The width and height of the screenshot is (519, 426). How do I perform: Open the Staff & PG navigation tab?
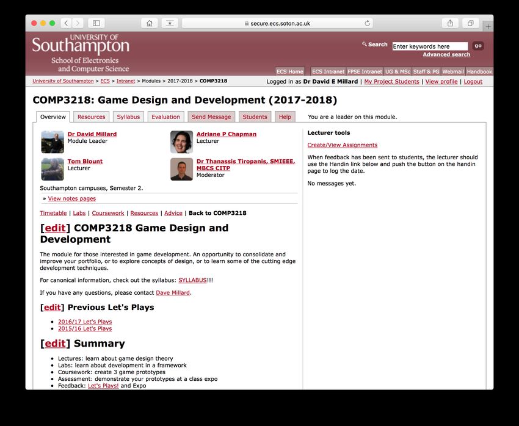426,71
